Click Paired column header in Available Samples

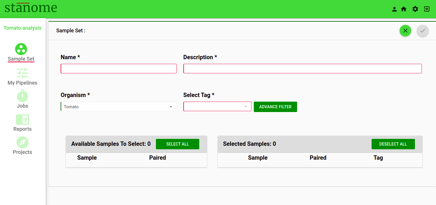point(158,158)
